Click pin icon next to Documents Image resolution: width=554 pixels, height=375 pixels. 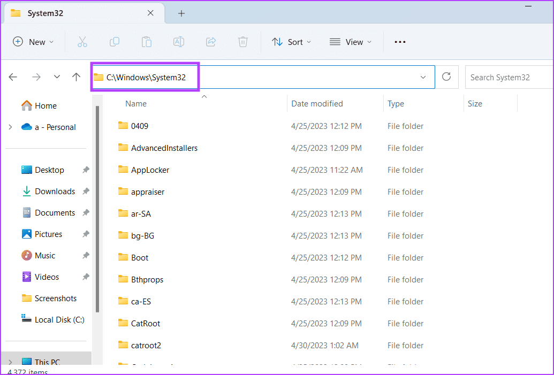86,212
